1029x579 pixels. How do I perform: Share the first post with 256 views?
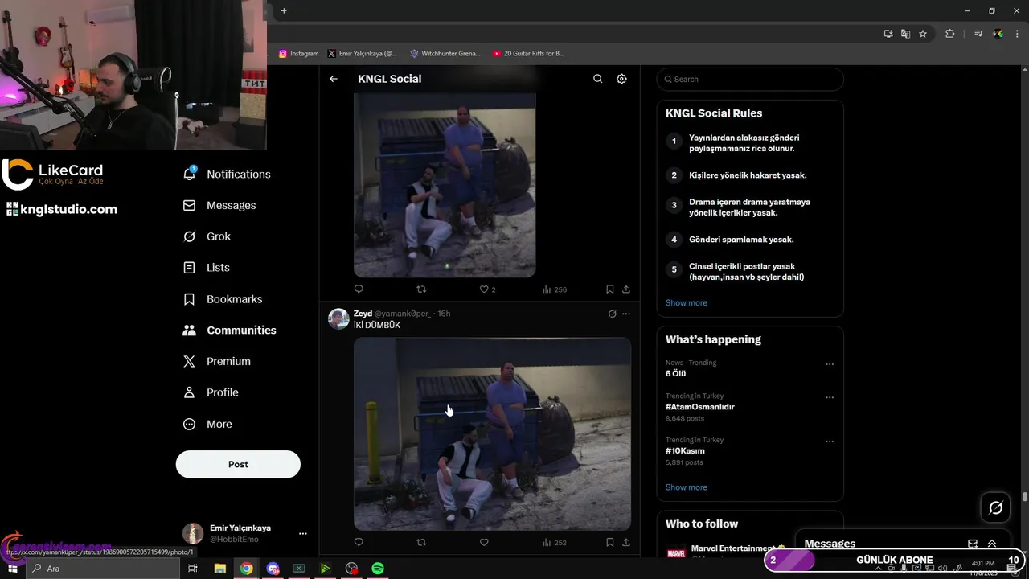[x=626, y=289]
